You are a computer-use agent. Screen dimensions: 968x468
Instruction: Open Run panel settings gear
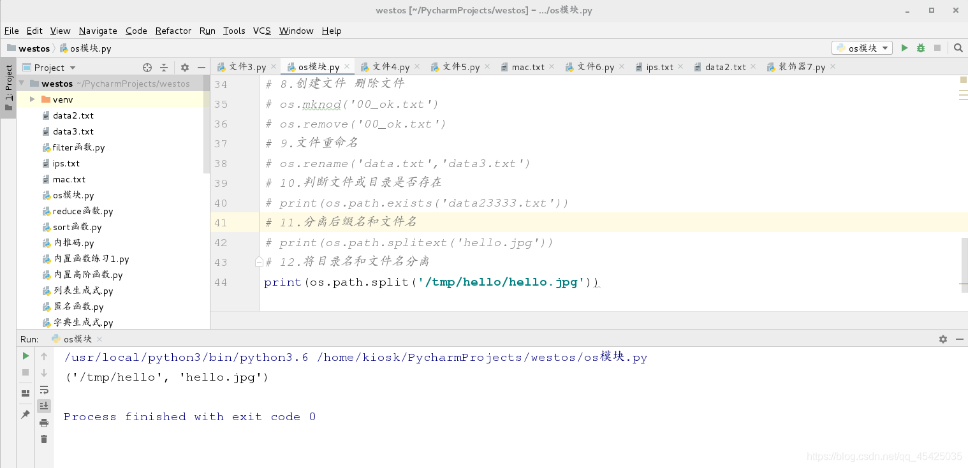(943, 339)
